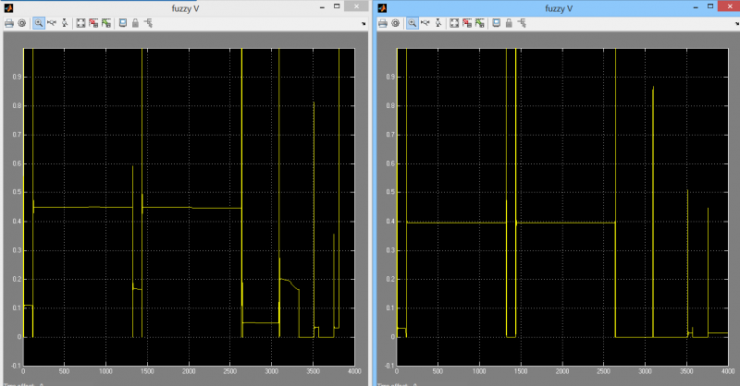
Task: Maximize the left fuzzy V window
Action: tap(337, 6)
